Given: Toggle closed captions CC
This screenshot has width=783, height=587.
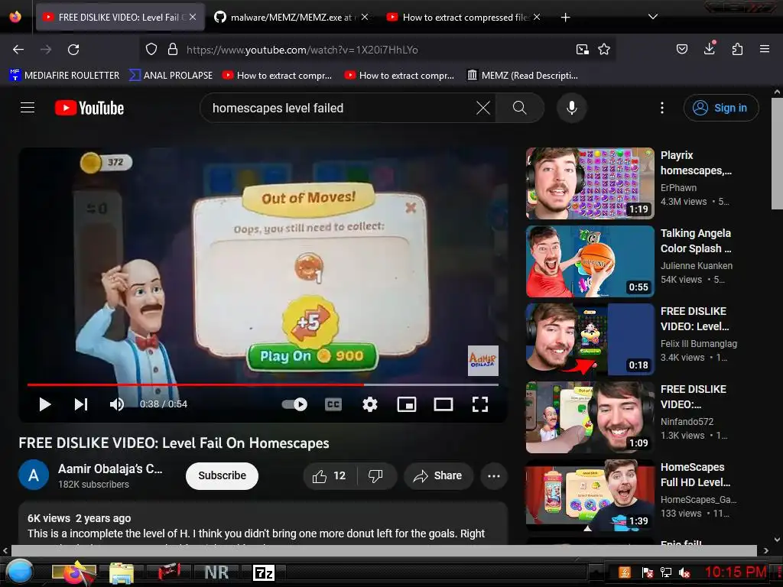Looking at the screenshot, I should pyautogui.click(x=333, y=404).
